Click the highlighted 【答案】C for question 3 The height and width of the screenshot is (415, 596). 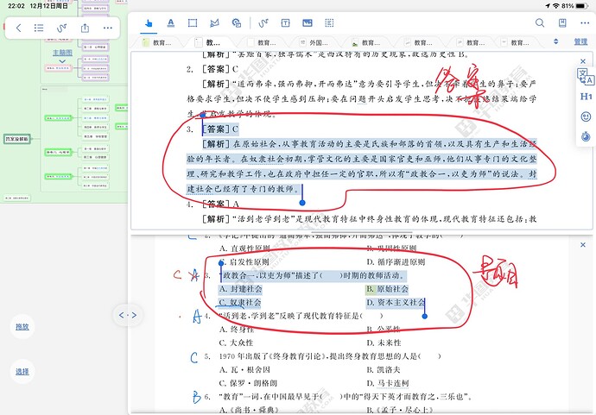pyautogui.click(x=220, y=129)
